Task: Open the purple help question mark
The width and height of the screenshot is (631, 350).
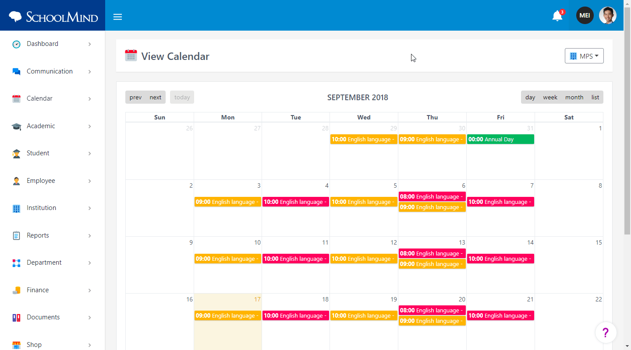Action: pyautogui.click(x=606, y=333)
